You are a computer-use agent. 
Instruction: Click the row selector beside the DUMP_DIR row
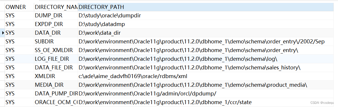click(2, 16)
